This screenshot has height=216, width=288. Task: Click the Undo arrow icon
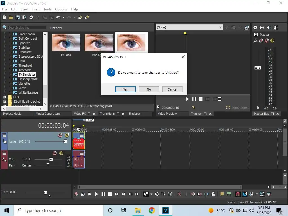tap(58, 17)
